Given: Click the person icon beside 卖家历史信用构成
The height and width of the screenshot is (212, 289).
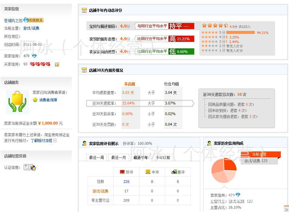Looking at the screenshot, I should tap(209, 143).
